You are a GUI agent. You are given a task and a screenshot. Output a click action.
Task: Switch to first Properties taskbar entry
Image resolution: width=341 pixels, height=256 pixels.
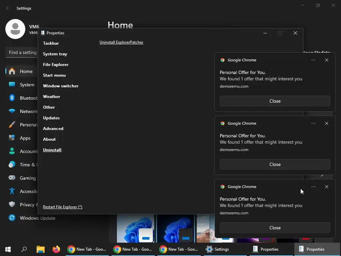click(271, 249)
